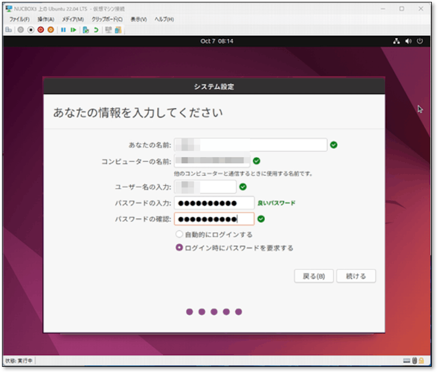Click the green check beside username field
The height and width of the screenshot is (373, 438).
point(243,187)
